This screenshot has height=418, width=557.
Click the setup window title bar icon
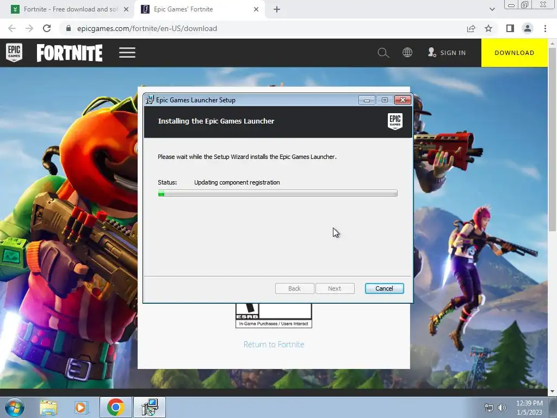tap(150, 100)
